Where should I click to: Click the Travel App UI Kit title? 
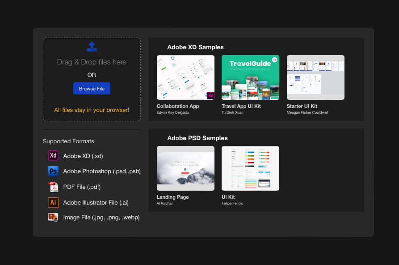pos(241,106)
